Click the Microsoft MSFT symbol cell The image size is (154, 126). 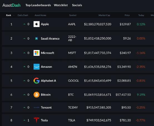pyautogui.click(x=72, y=53)
